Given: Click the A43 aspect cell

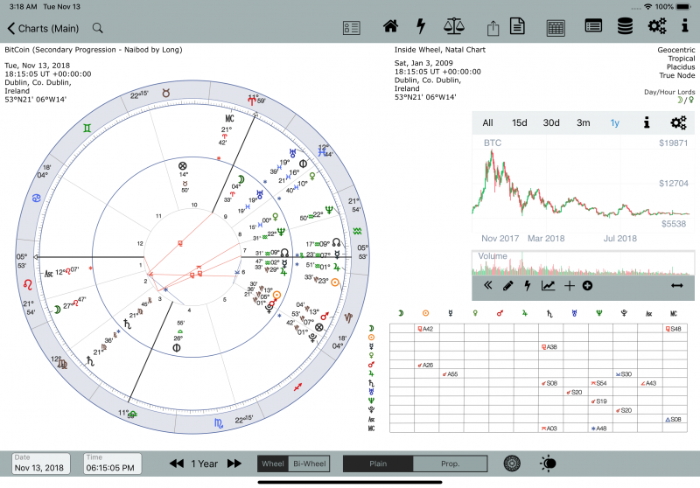Looking at the screenshot, I should point(650,383).
